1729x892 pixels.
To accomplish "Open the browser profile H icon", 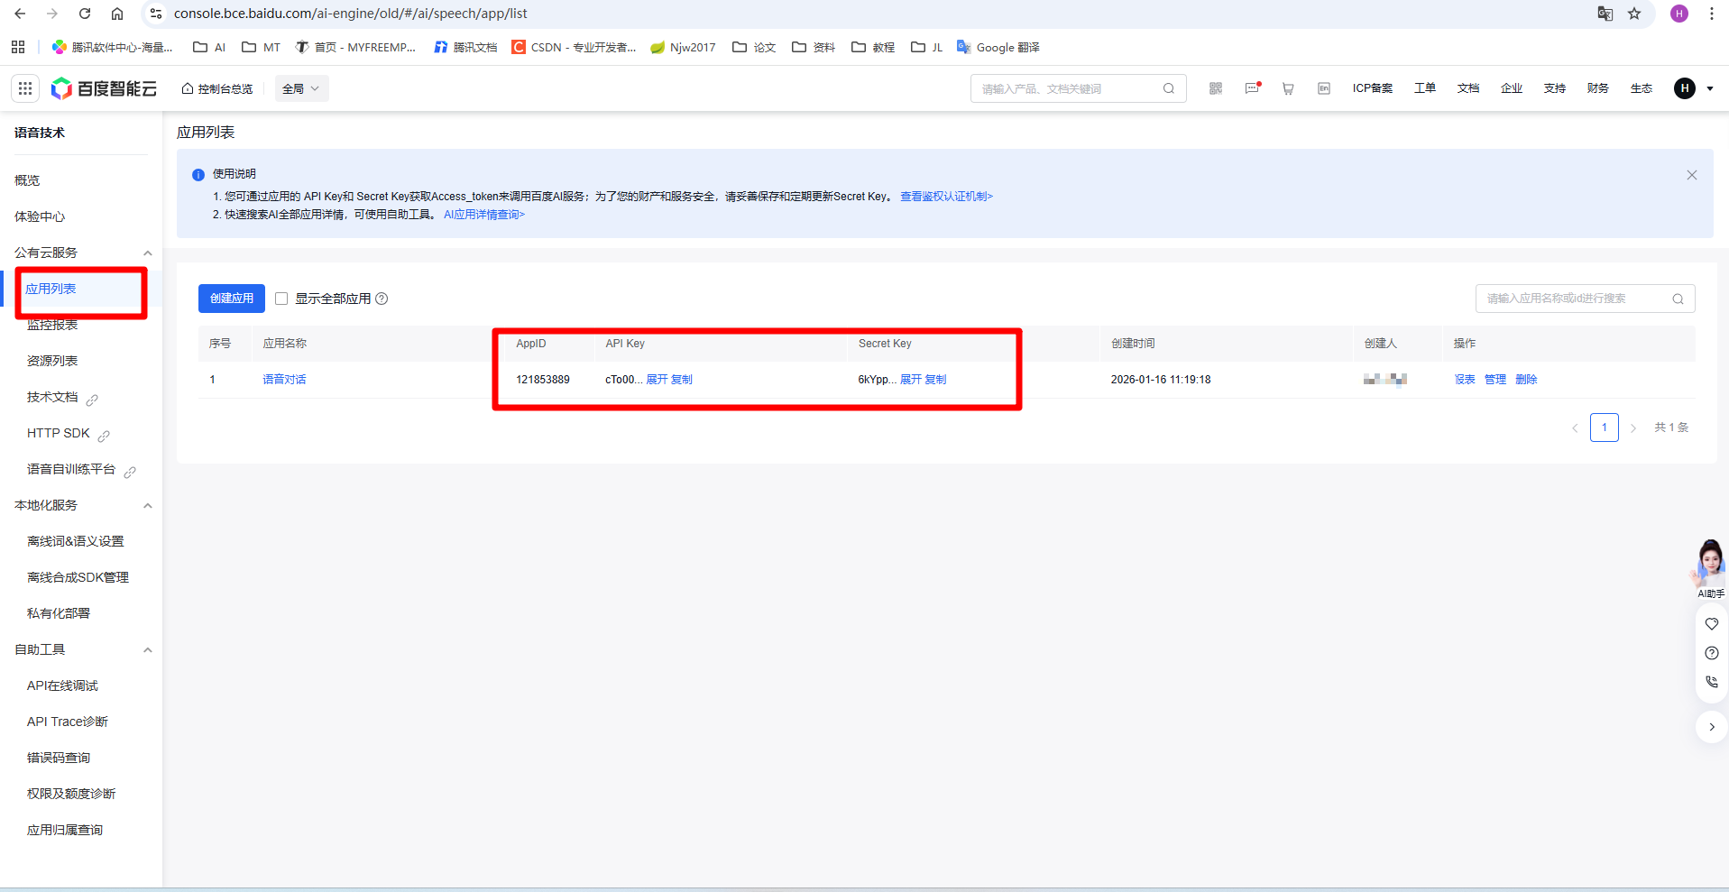I will click(1679, 14).
